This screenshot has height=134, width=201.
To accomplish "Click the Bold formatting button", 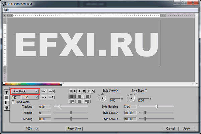I will coord(75,91).
